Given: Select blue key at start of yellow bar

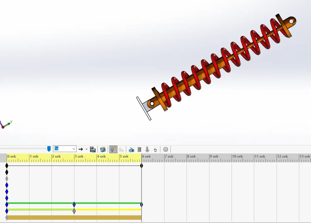Looking at the screenshot, I should [7, 211].
